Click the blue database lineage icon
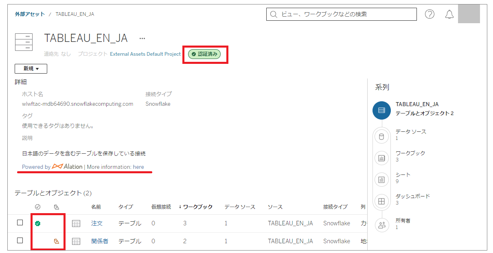This screenshot has height=253, width=493. pos(381,110)
